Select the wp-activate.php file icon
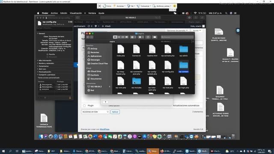The height and width of the screenshot is (154, 274). [x=168, y=49]
